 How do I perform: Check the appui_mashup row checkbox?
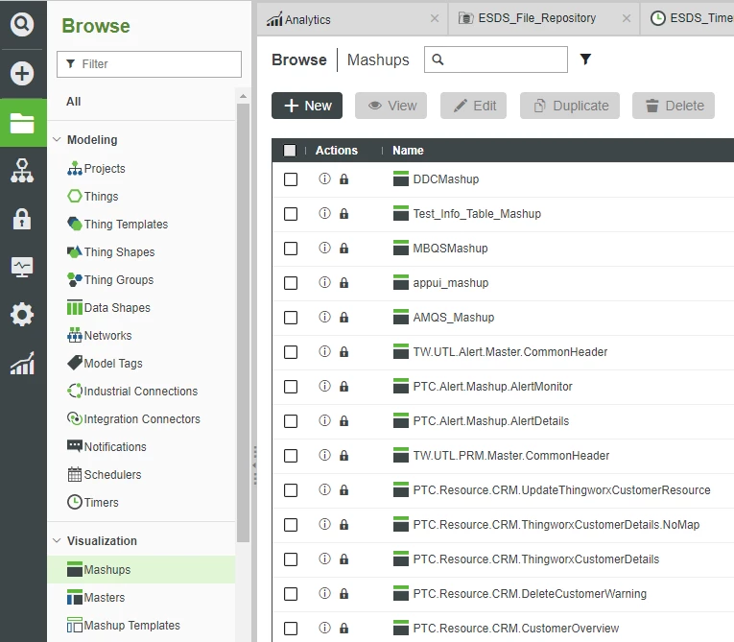(x=291, y=283)
